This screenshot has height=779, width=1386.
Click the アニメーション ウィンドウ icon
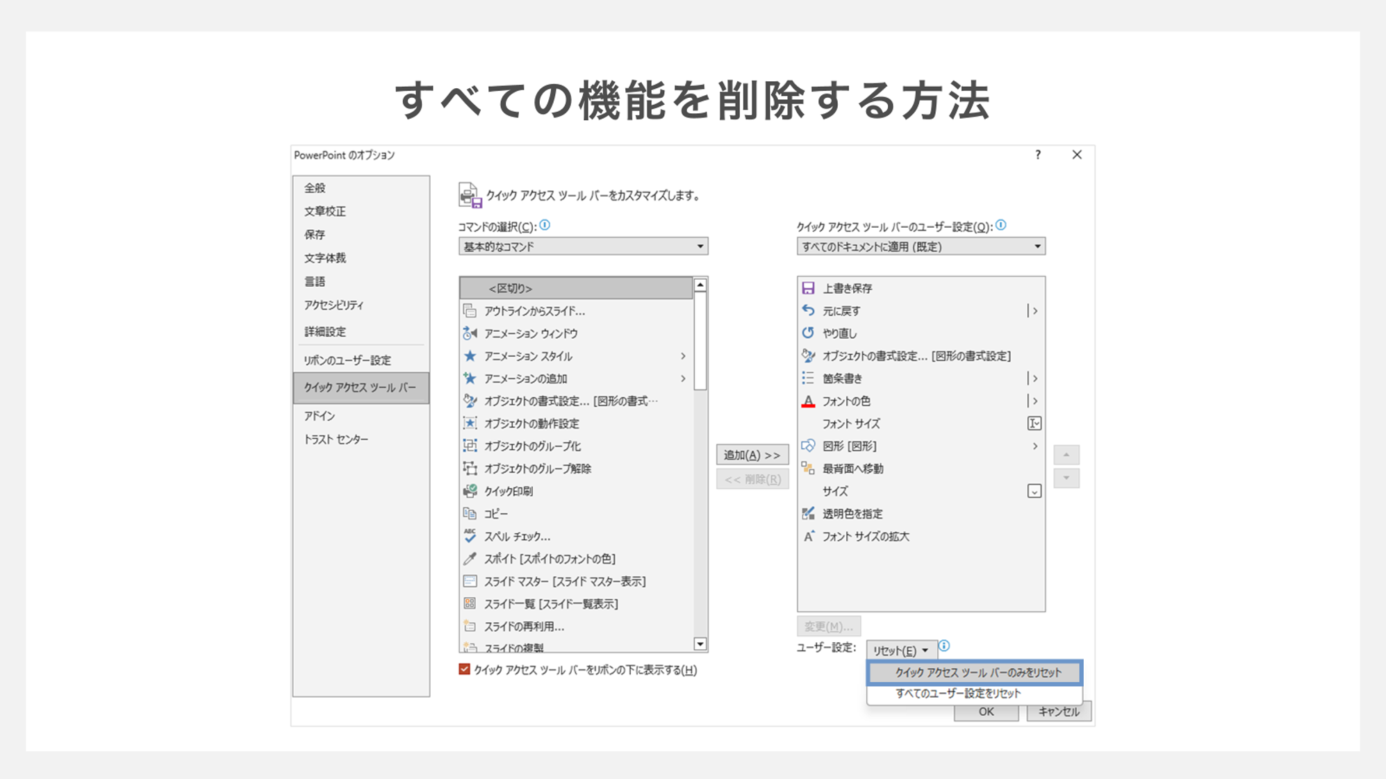(x=470, y=333)
